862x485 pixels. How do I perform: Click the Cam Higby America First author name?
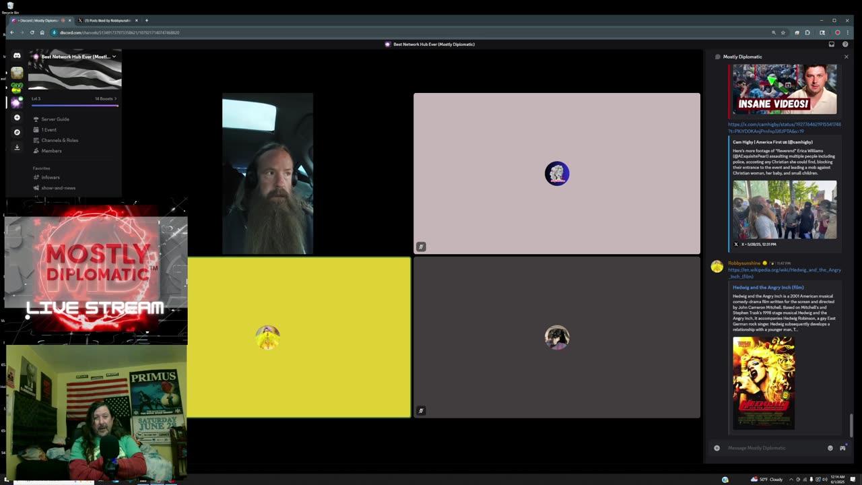click(x=772, y=142)
